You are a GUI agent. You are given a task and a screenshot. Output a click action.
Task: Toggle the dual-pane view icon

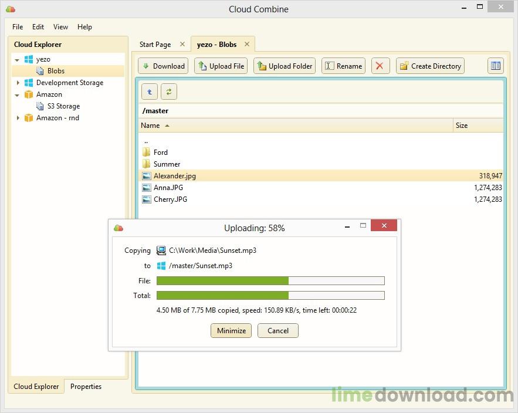point(496,66)
